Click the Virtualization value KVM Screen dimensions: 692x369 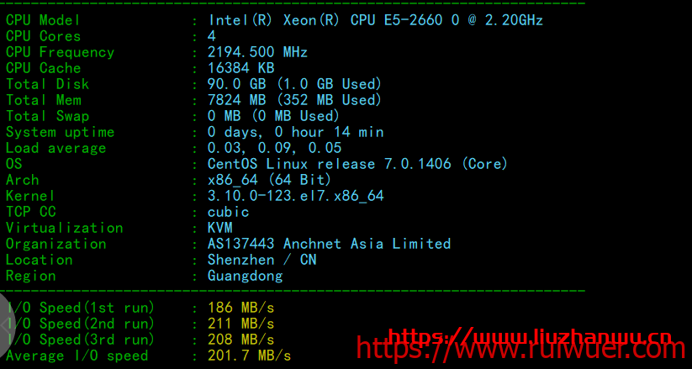point(220,228)
